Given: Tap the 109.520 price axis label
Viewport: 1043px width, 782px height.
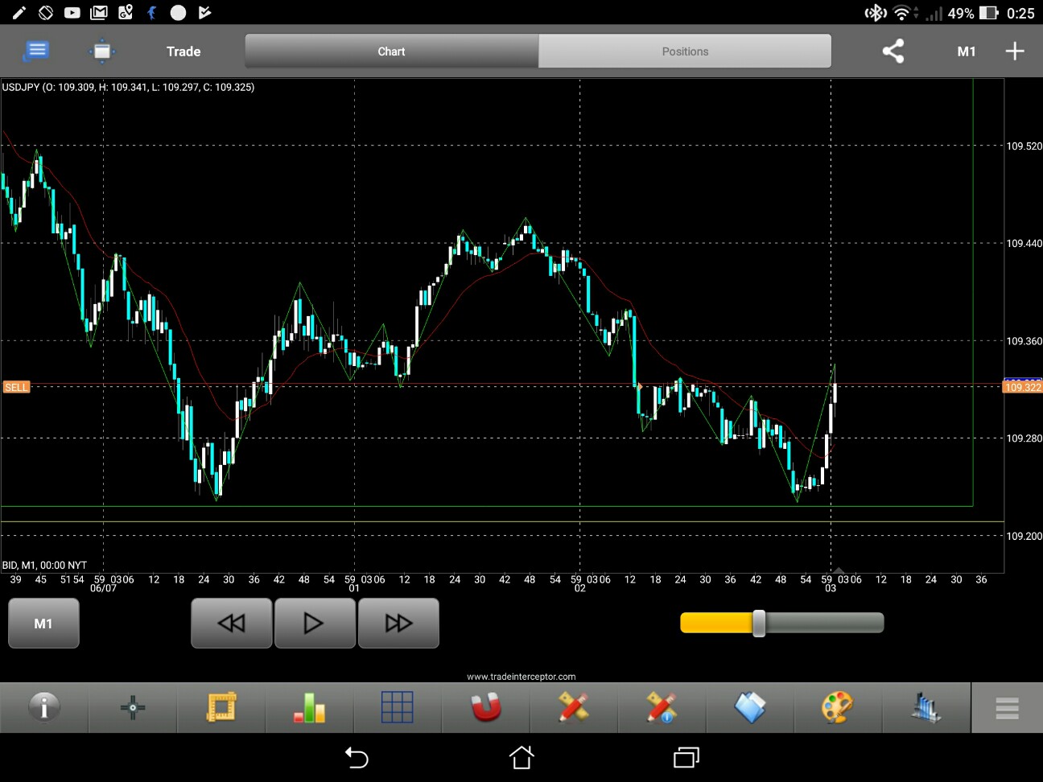Looking at the screenshot, I should click(1024, 146).
